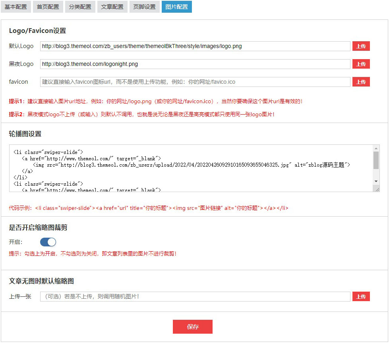The image size is (389, 344).
Task: Click the 黑夜Logo URL input field
Action: [x=195, y=64]
